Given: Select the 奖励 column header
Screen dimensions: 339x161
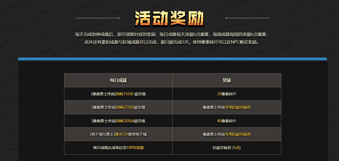Looking at the screenshot, I should [227, 80].
